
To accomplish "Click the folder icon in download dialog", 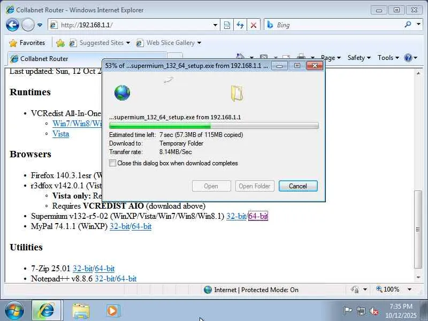I will coord(236,93).
